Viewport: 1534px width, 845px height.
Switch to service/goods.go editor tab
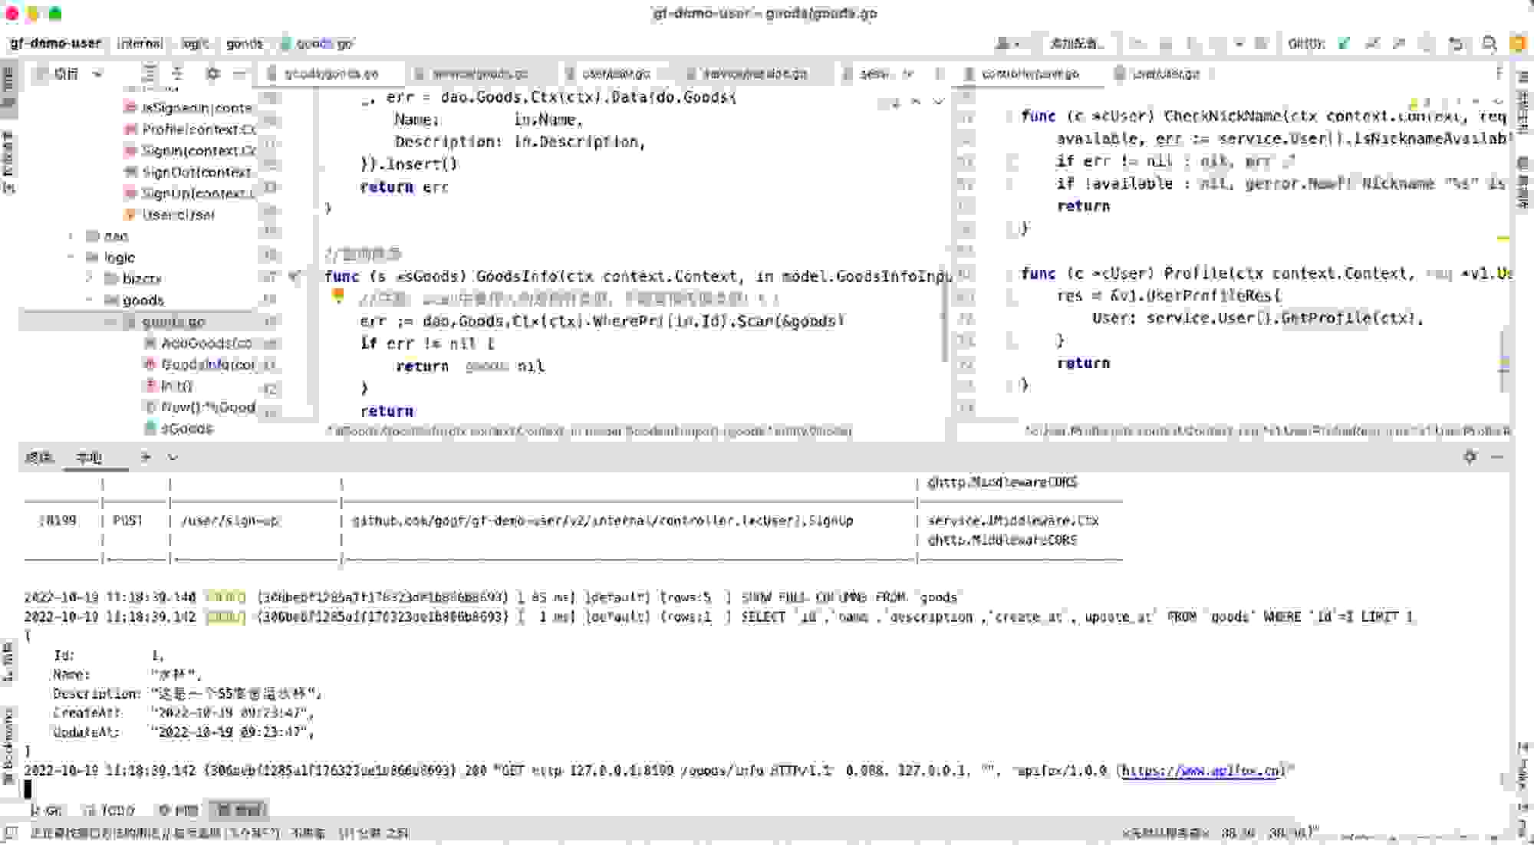tap(479, 74)
